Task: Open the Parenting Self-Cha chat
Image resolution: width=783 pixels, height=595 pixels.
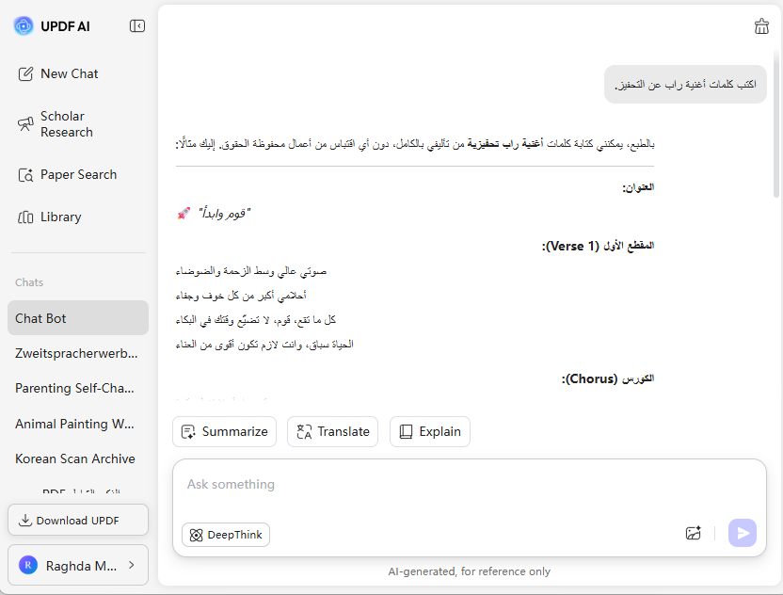Action: coord(77,388)
